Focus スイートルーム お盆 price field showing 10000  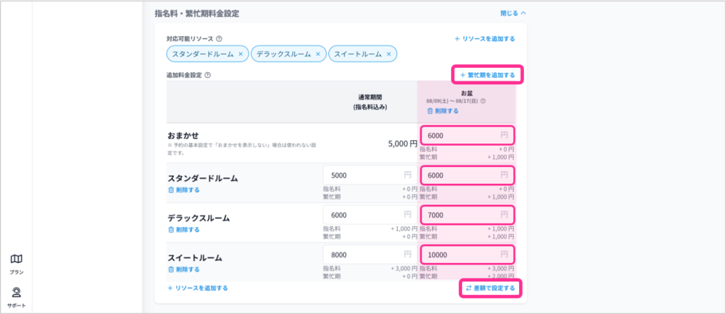459,254
